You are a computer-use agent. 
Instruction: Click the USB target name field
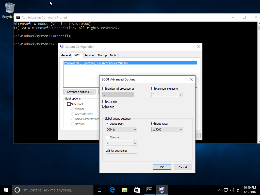pyautogui.click(x=121, y=156)
